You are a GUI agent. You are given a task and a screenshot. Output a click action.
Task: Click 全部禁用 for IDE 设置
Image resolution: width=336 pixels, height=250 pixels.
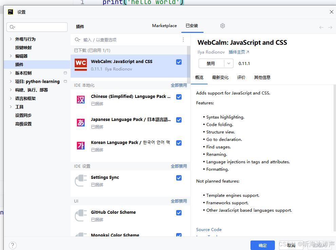click(179, 166)
